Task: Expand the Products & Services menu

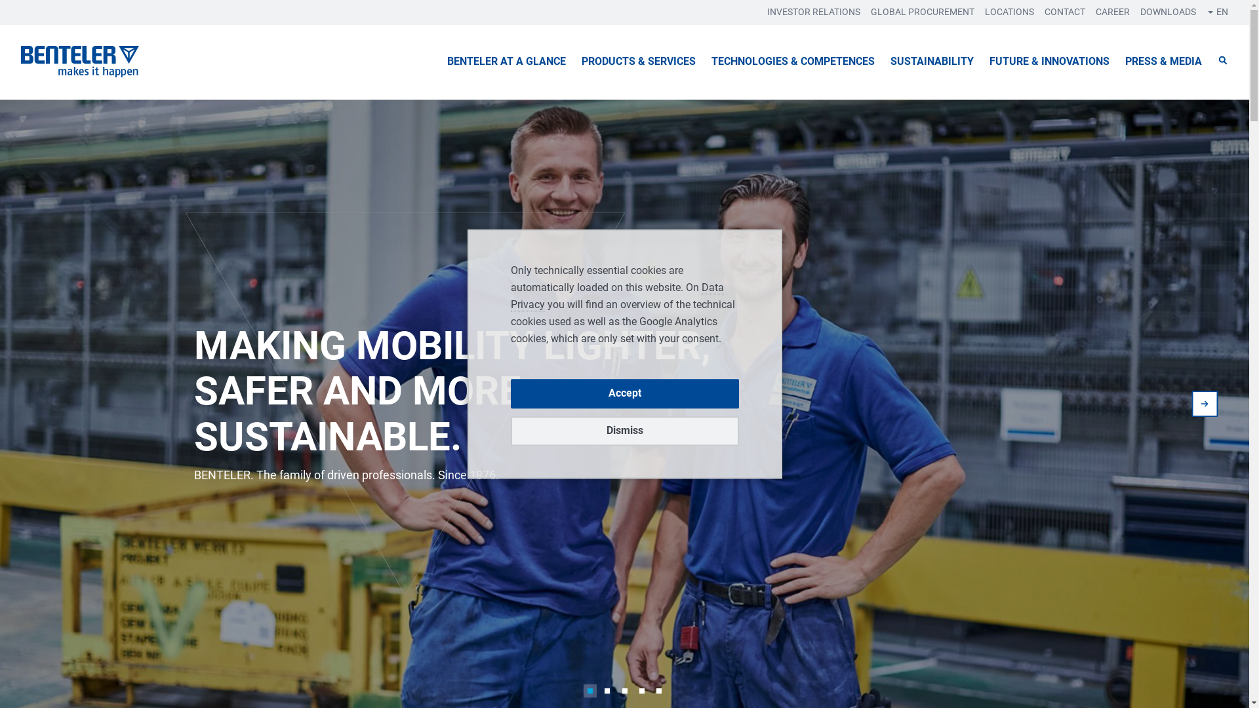Action: [x=638, y=62]
